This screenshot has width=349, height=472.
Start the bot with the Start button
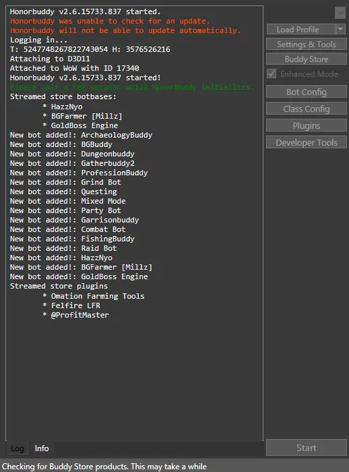point(307,448)
